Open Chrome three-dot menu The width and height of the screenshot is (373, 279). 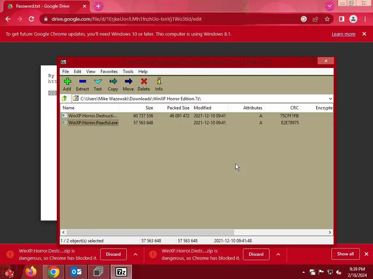365,19
